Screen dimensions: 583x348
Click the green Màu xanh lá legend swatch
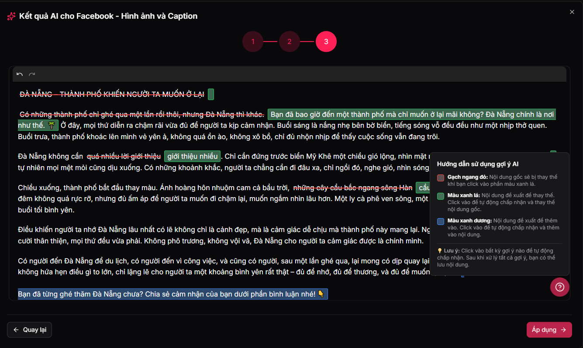(x=441, y=196)
